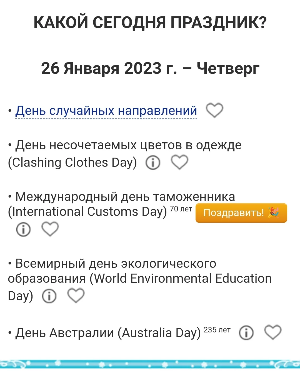Add Australia Day to favorites via heart
The height and width of the screenshot is (371, 300).
272,332
